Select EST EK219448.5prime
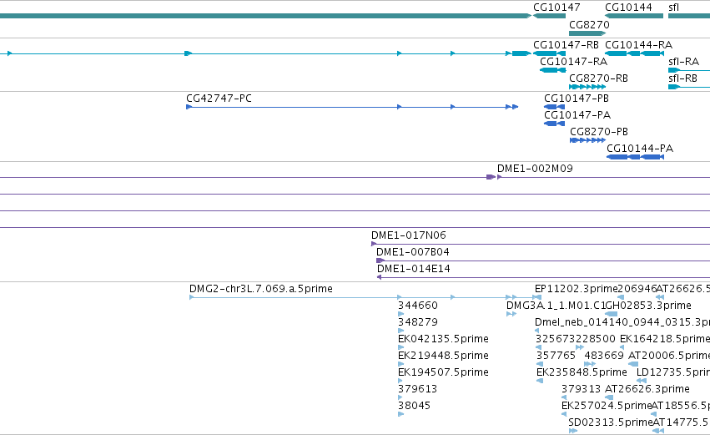The width and height of the screenshot is (710, 435). [x=443, y=356]
